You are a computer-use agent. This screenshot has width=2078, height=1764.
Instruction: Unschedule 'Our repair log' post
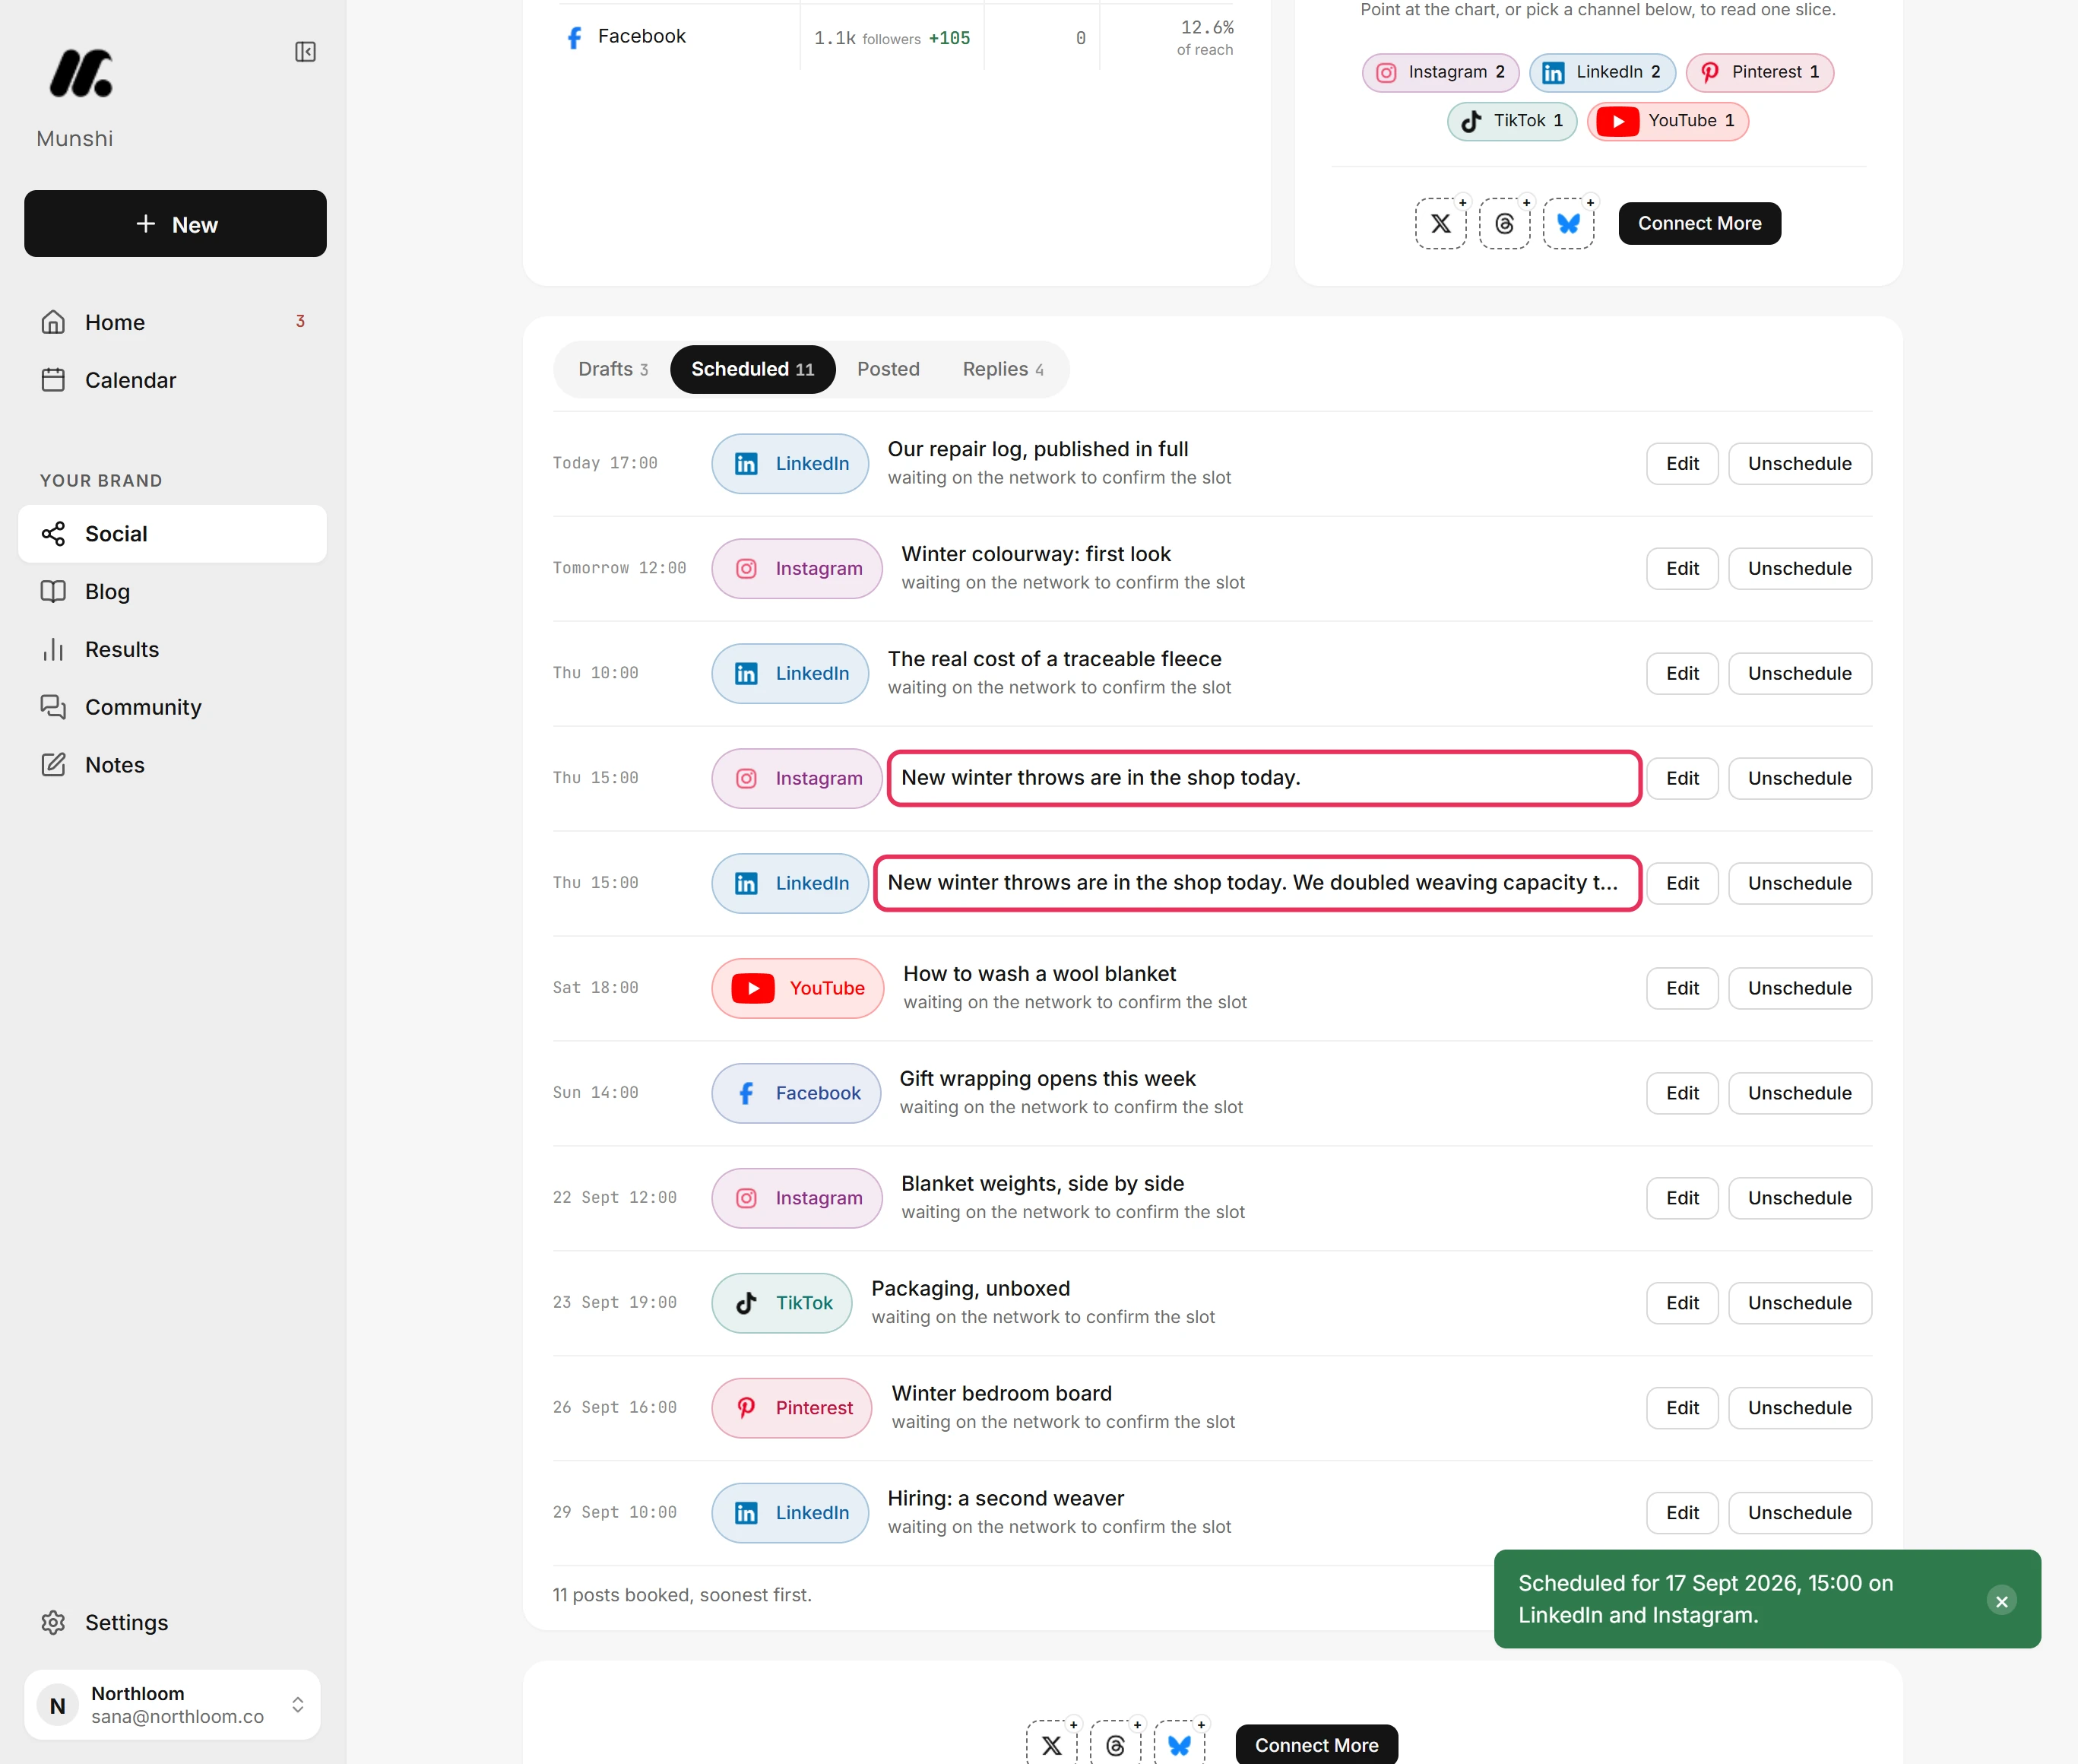coord(1799,464)
